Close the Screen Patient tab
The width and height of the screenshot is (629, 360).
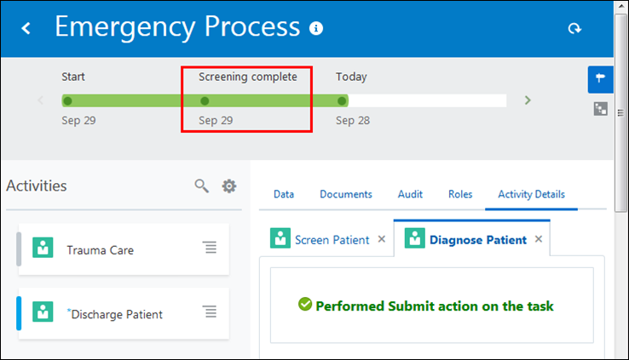(x=382, y=239)
